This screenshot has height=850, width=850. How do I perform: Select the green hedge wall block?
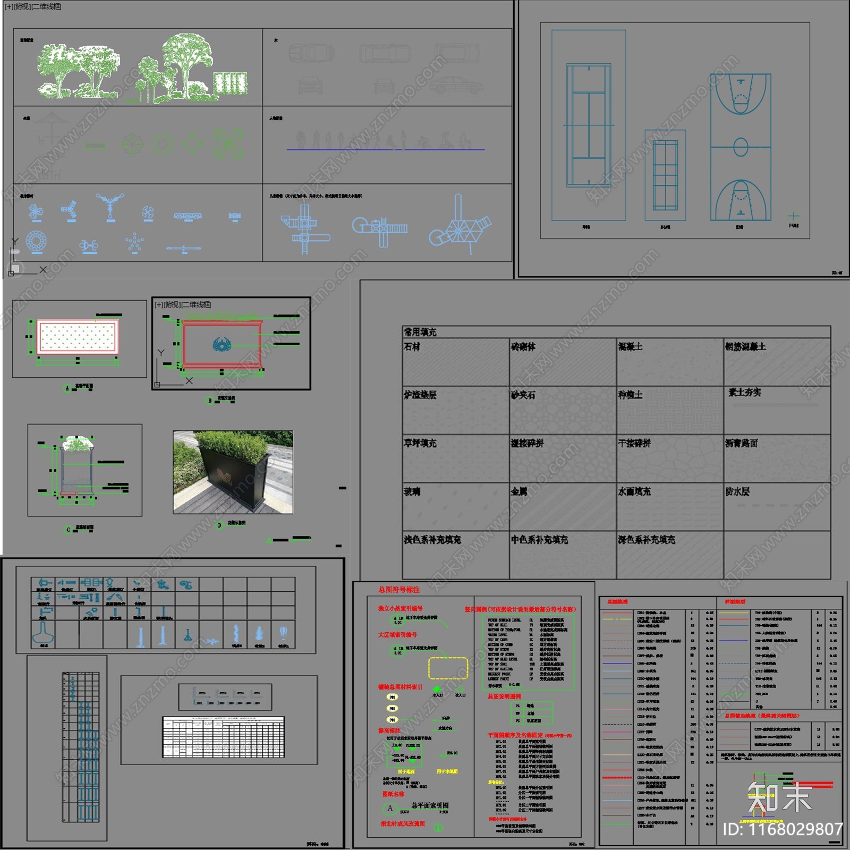pos(231,83)
